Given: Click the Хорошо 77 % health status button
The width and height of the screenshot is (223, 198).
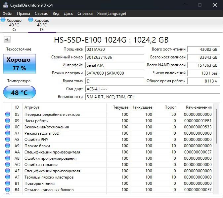Looking at the screenshot, I should click(20, 64).
